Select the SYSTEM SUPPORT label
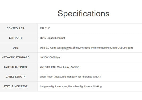The width and height of the screenshot is (142, 100). pos(16,67)
